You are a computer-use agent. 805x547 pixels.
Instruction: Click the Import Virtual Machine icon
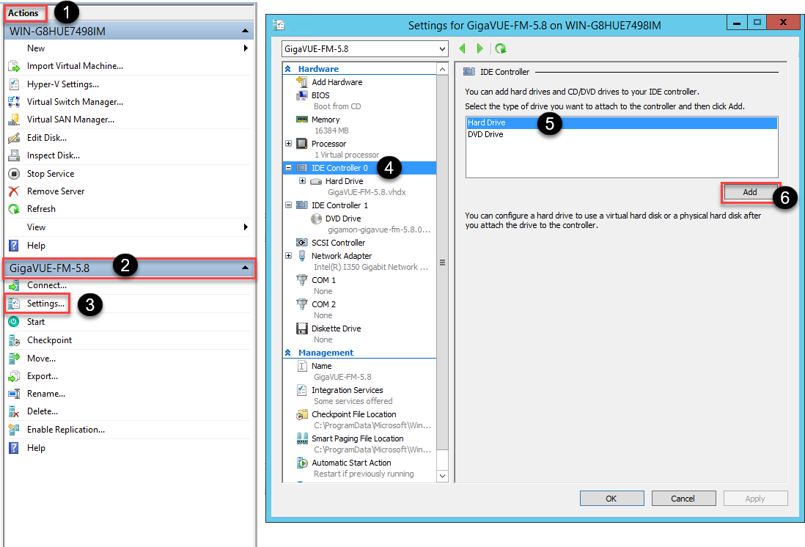pos(13,66)
